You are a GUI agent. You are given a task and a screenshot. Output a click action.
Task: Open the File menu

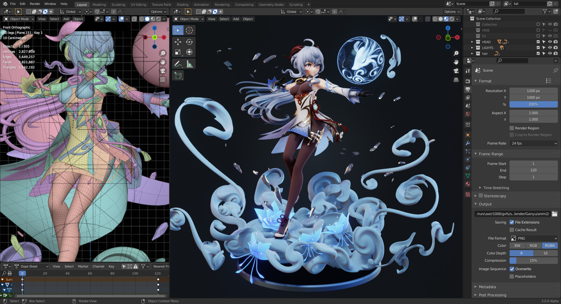pyautogui.click(x=13, y=4)
